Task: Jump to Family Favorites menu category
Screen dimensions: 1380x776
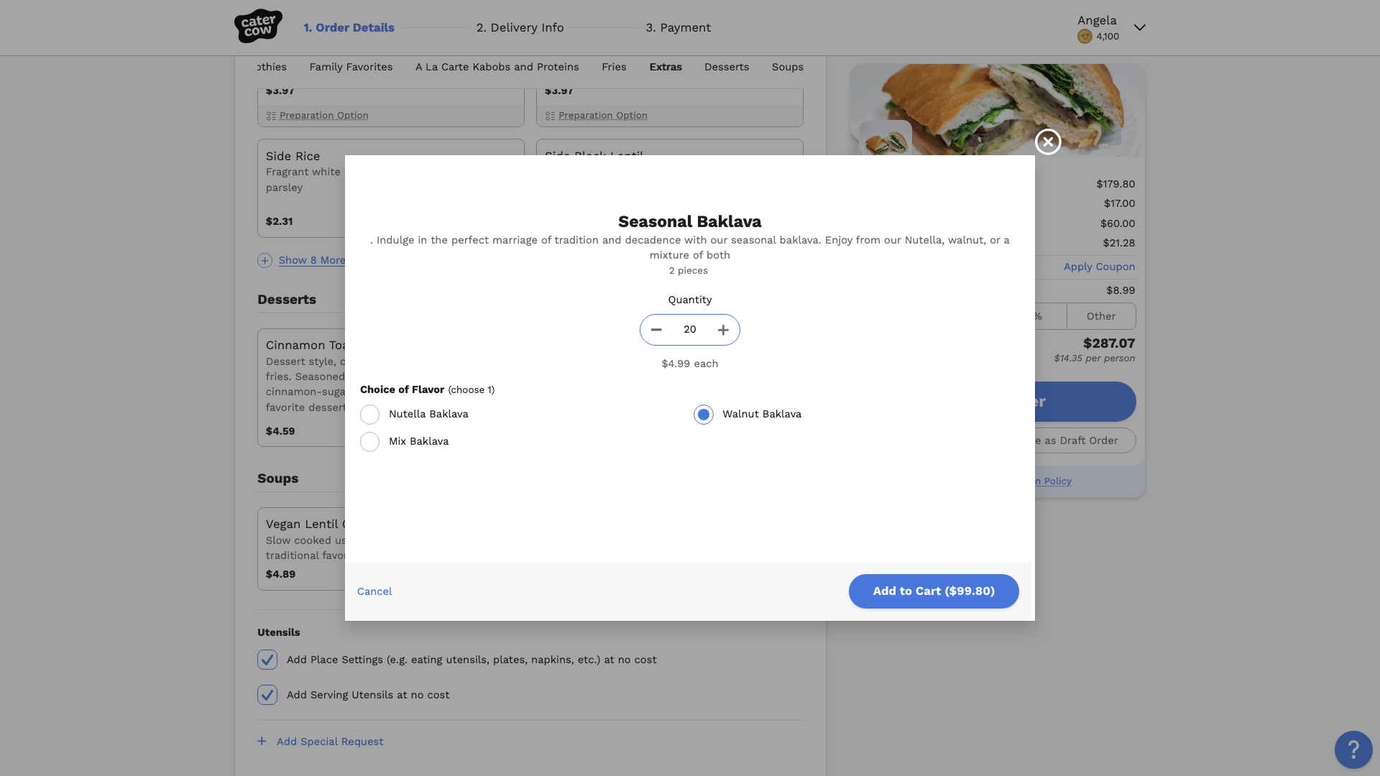Action: 351,67
